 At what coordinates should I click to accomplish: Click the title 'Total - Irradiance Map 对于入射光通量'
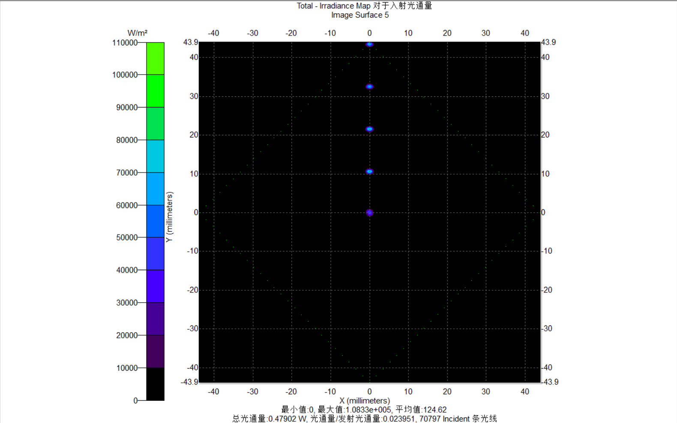364,6
